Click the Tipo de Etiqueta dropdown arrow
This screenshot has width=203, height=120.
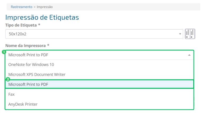click(180, 34)
